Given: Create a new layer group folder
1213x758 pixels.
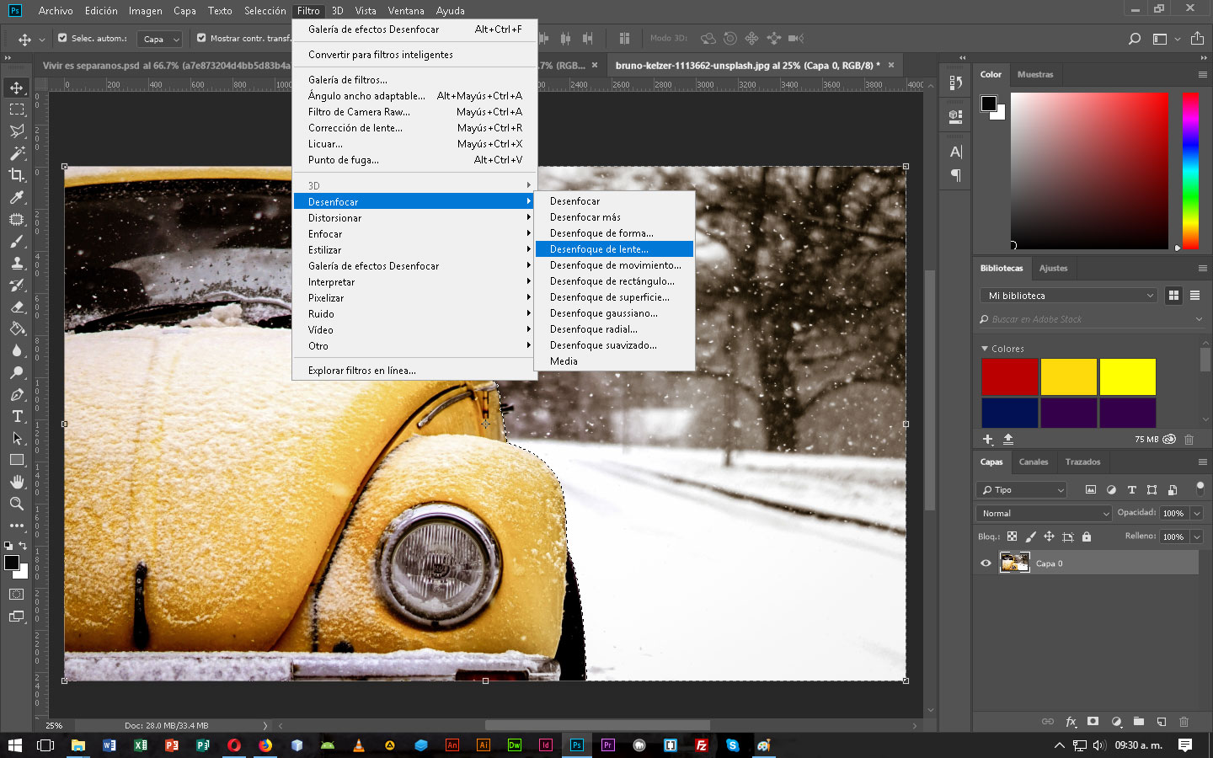Looking at the screenshot, I should click(1139, 722).
